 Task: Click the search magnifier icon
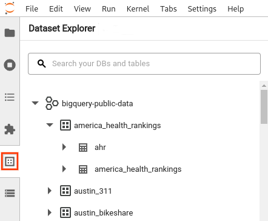pos(42,64)
